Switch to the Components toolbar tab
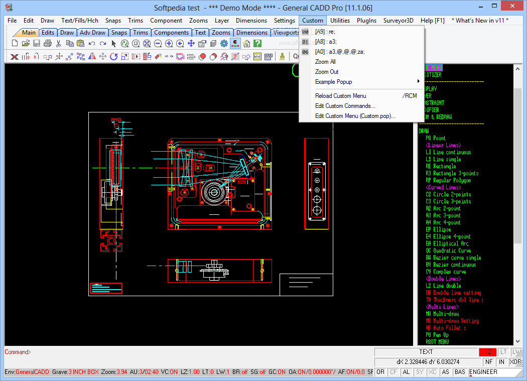 171,33
